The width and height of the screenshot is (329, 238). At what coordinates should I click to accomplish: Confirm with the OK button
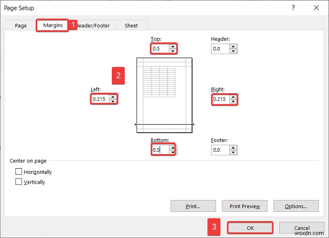point(250,228)
